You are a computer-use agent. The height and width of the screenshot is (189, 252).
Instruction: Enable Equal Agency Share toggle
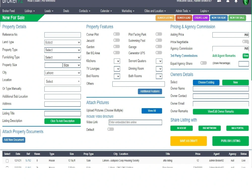[x=203, y=63]
